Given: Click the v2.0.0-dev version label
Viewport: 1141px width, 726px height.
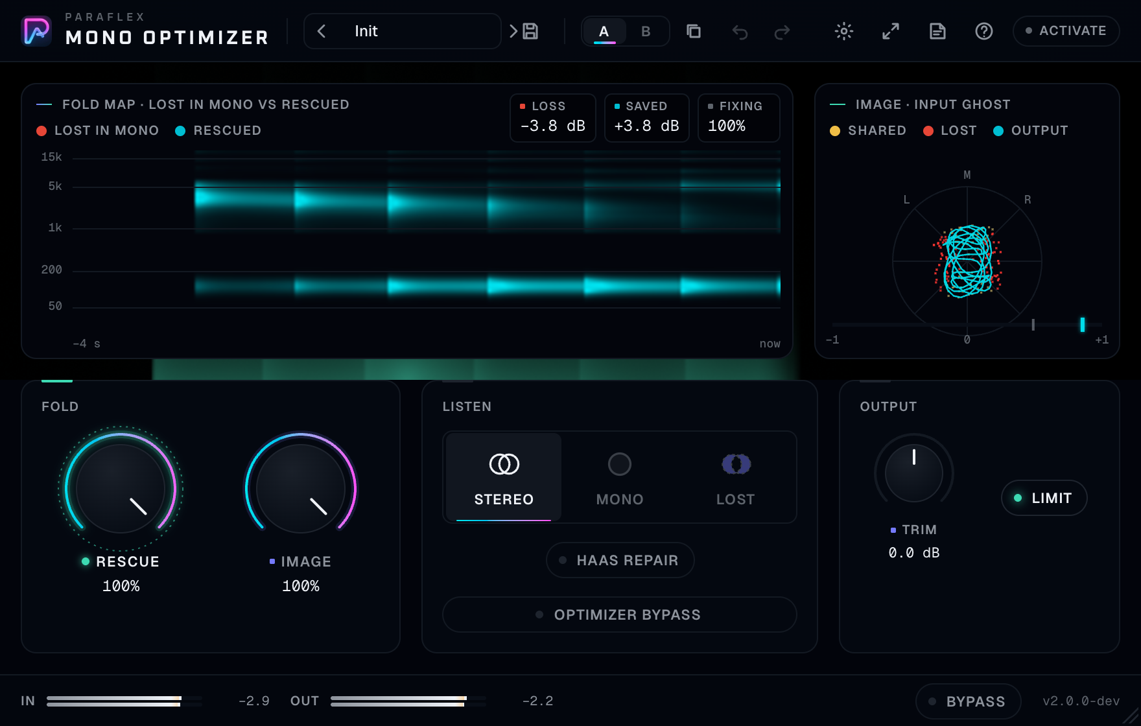Looking at the screenshot, I should tap(1081, 701).
